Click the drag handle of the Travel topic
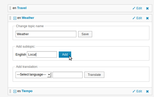 point(10,8)
